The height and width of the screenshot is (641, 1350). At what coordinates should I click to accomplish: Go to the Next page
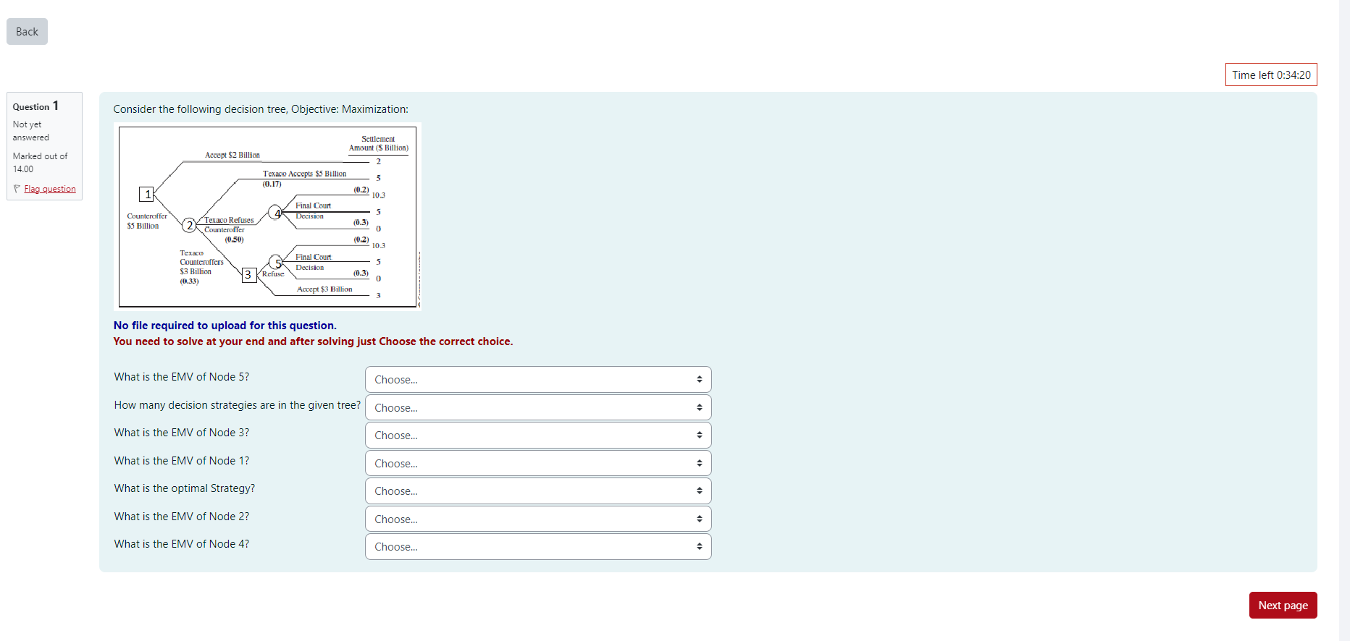coord(1283,606)
